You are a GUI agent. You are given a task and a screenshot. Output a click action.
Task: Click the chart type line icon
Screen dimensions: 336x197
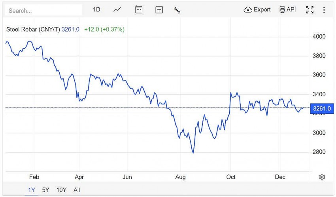tap(117, 10)
